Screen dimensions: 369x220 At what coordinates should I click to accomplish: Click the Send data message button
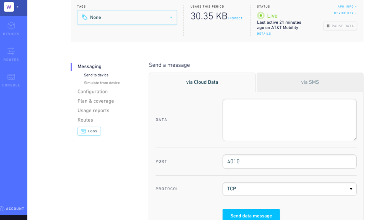pos(251,215)
